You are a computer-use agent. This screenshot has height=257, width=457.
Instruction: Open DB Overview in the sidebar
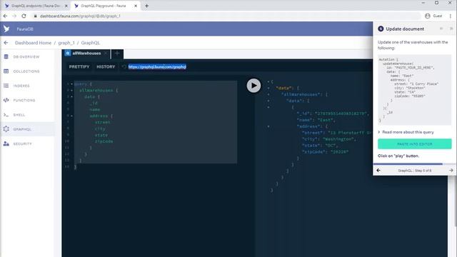[x=27, y=57]
